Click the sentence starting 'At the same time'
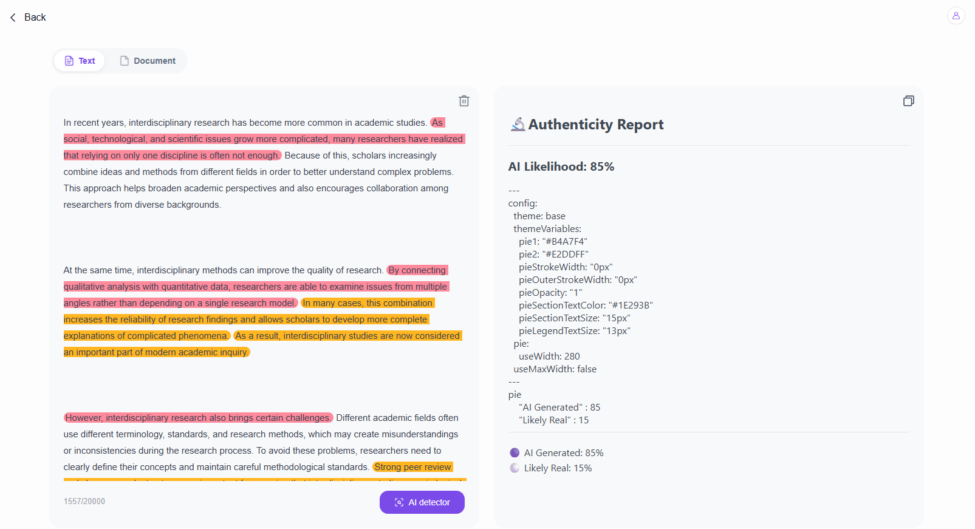 pos(224,270)
